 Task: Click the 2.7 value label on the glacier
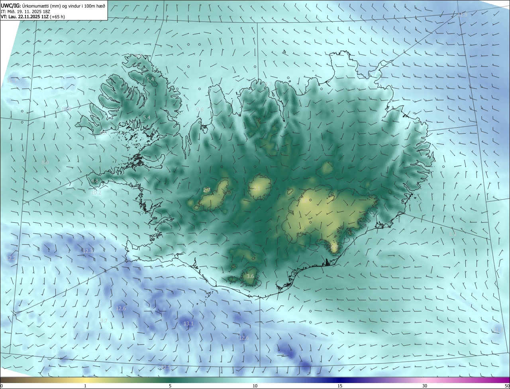tap(207, 190)
